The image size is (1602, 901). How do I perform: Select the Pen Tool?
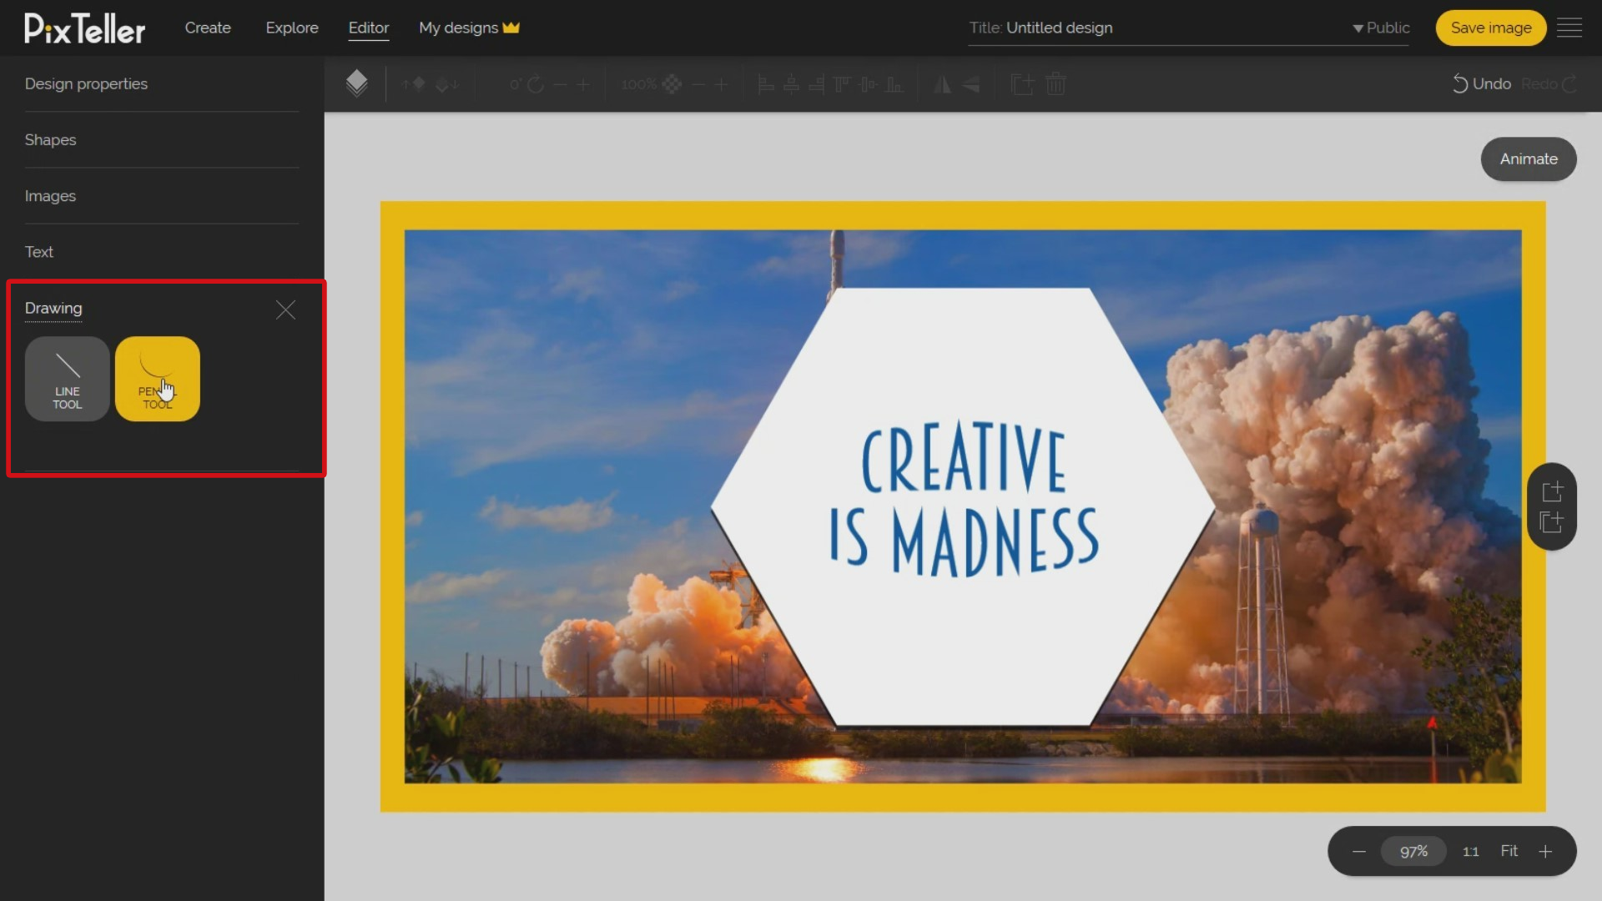pyautogui.click(x=158, y=379)
